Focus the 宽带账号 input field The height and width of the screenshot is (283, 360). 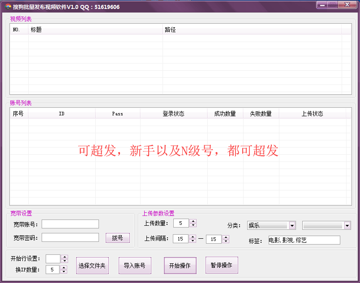click(x=70, y=224)
